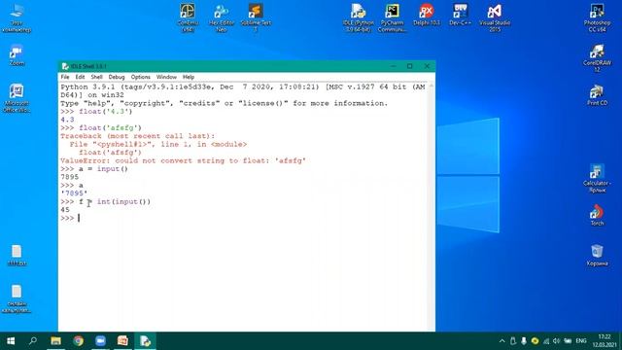Viewport: 622px width, 350px height.
Task: Click the "Traceback (most recent call last):" line
Action: [138, 136]
